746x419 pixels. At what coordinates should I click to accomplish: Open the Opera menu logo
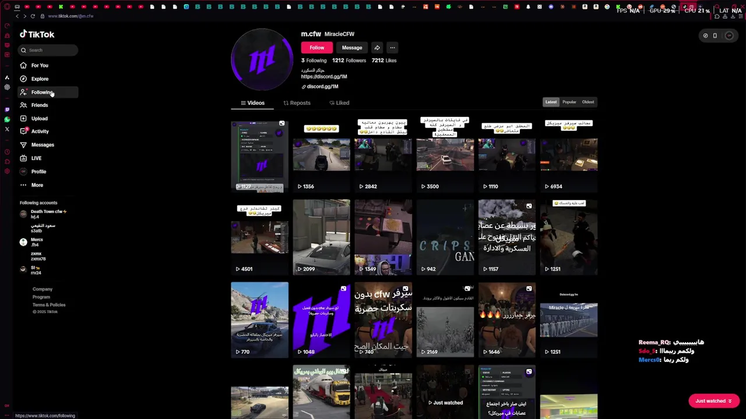point(7,7)
